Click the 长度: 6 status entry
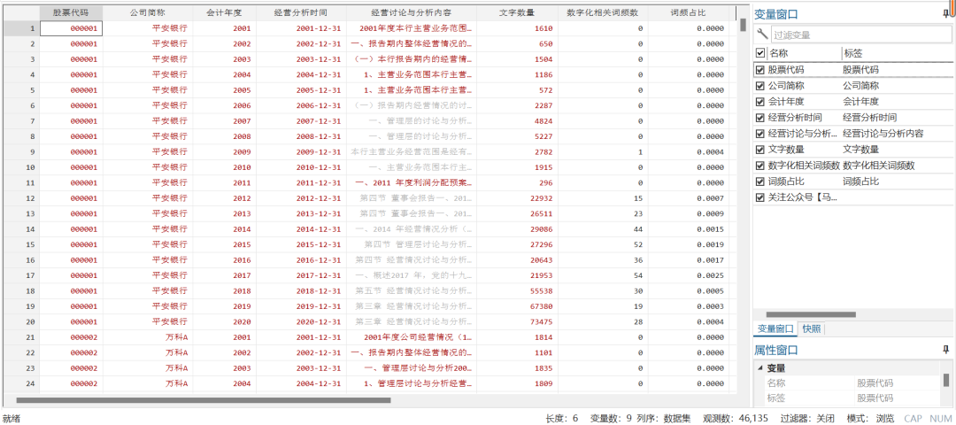This screenshot has width=956, height=425. [x=561, y=418]
